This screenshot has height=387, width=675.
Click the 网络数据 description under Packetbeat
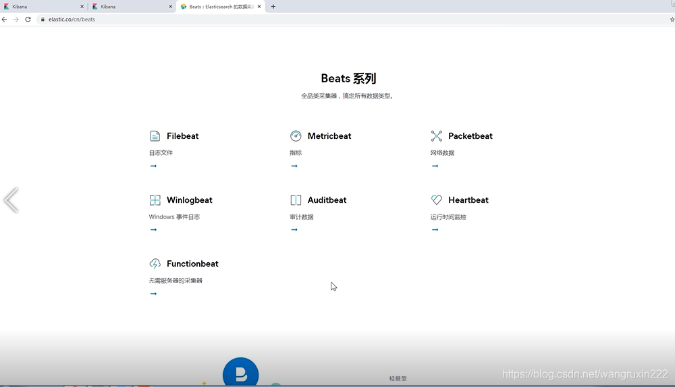443,152
